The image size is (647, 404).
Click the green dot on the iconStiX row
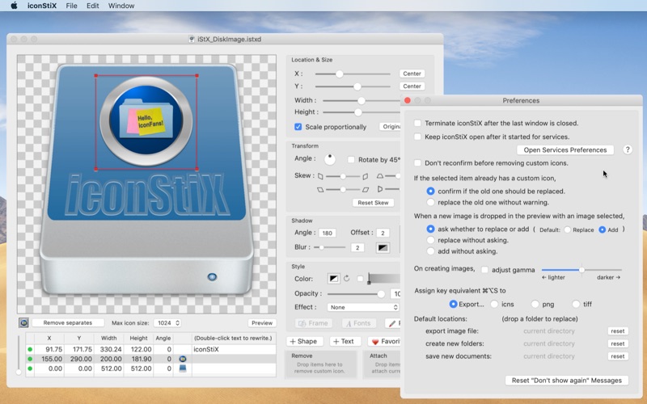tap(30, 349)
